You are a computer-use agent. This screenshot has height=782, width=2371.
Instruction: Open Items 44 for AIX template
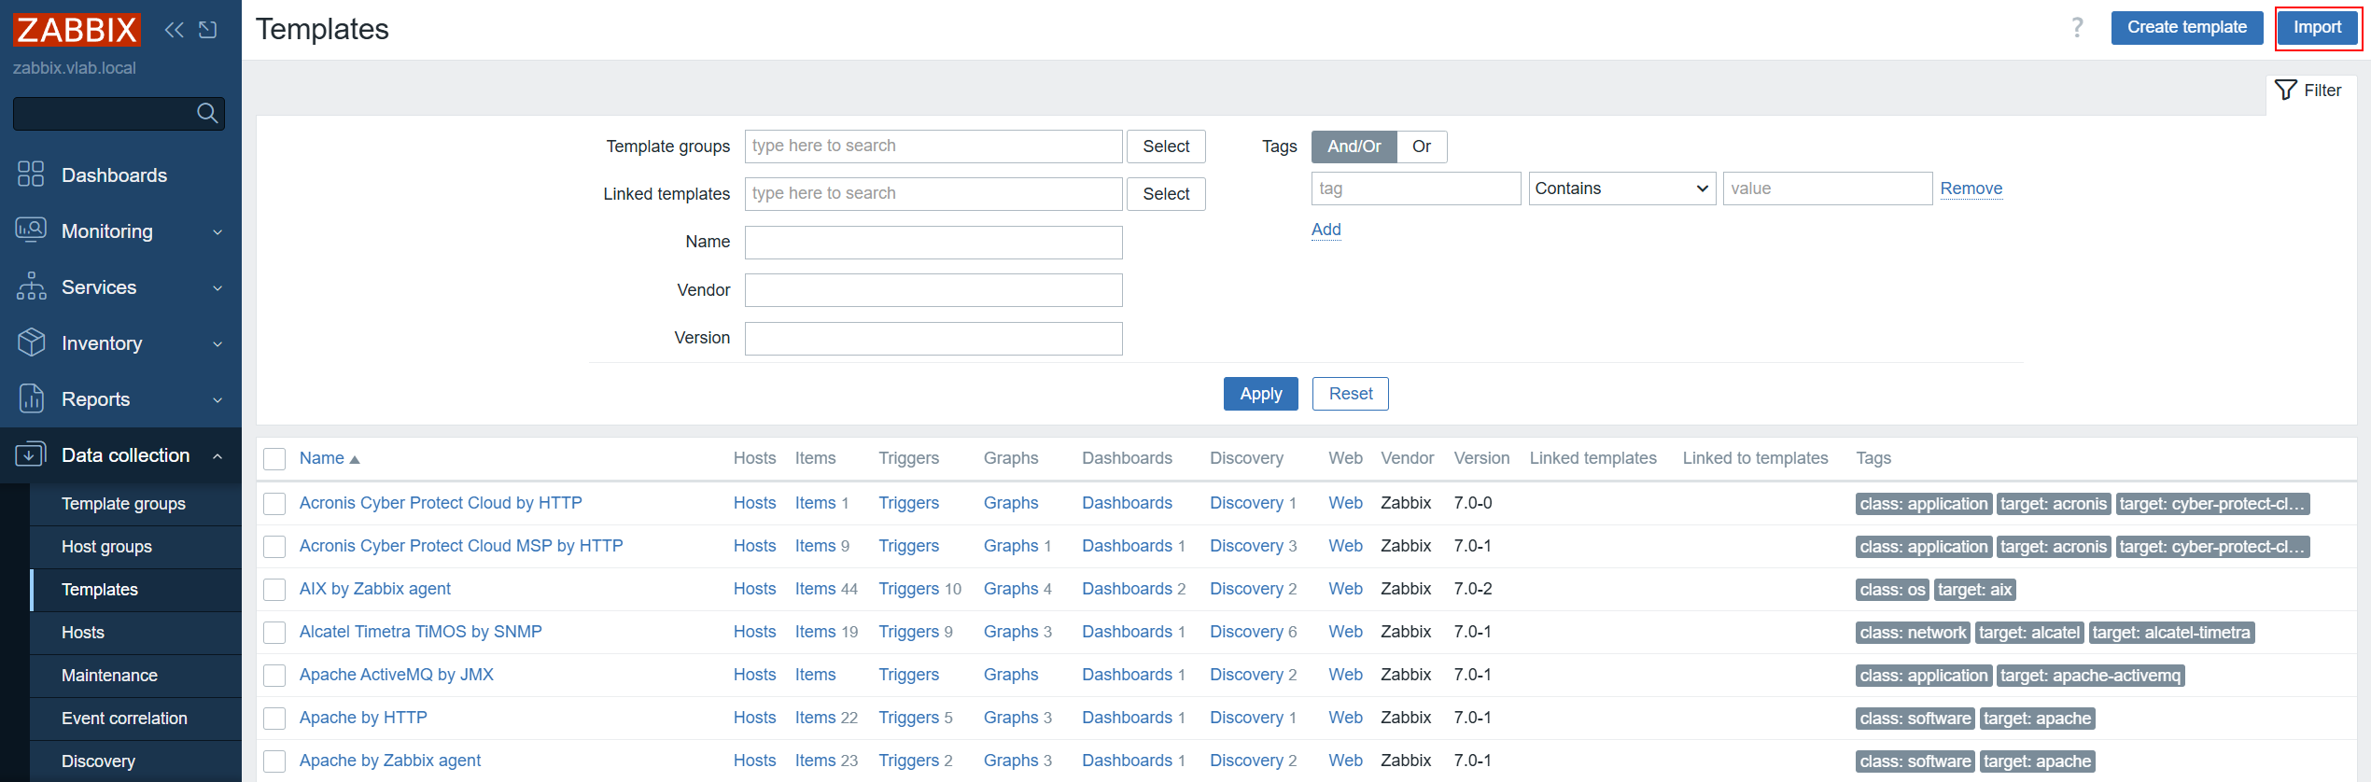point(826,590)
